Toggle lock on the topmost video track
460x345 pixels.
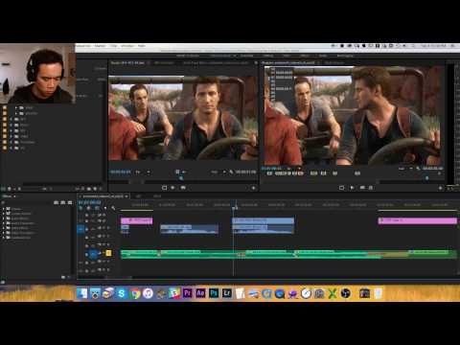point(86,215)
